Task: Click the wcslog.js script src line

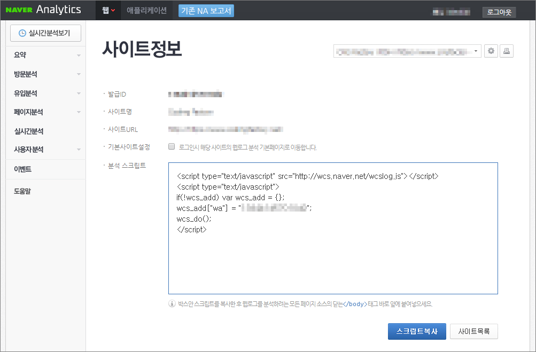Action: click(x=308, y=176)
